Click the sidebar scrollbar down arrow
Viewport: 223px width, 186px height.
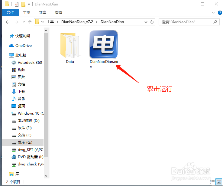(46, 176)
